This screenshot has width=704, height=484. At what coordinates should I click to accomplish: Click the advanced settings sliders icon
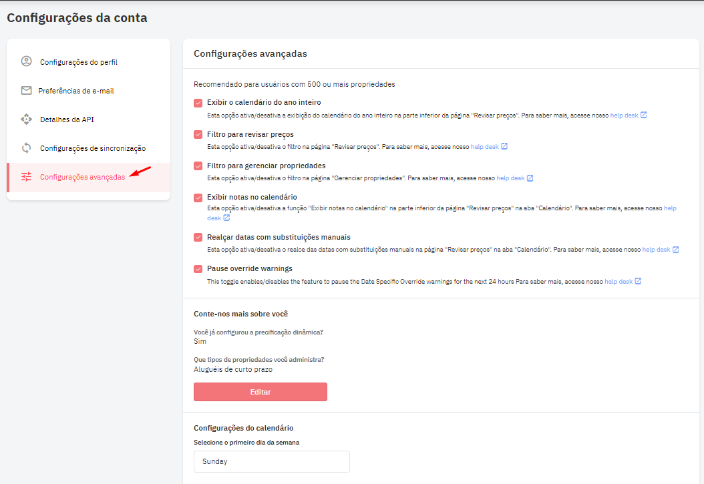pos(26,177)
